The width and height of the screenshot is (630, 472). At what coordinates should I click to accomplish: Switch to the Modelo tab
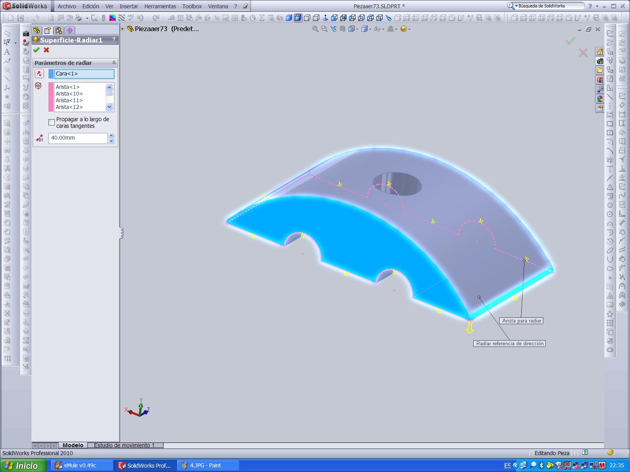pos(73,445)
